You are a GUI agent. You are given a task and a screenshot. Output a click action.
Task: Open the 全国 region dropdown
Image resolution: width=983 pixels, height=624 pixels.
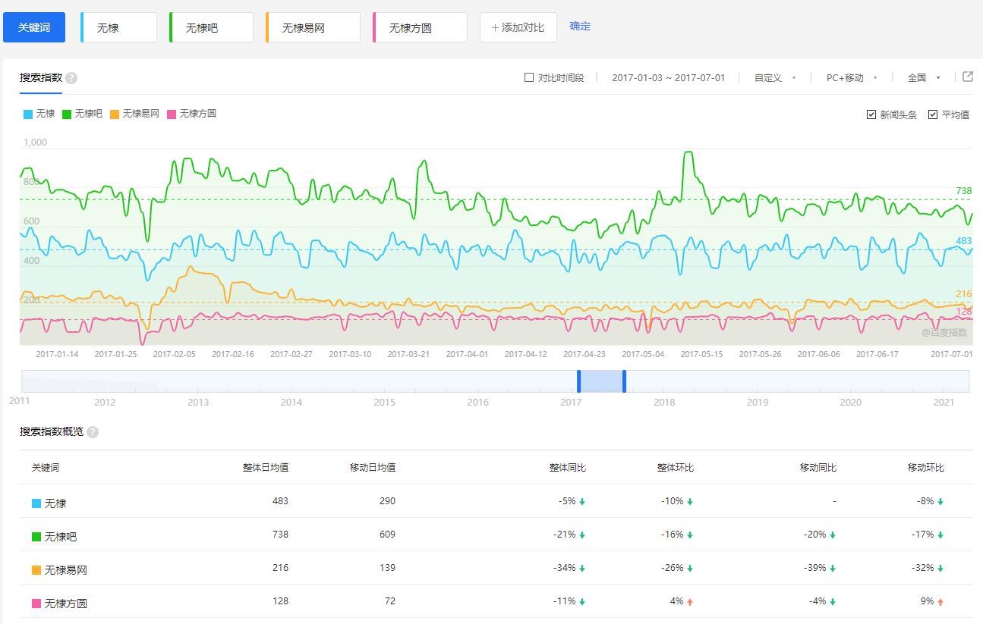[924, 77]
